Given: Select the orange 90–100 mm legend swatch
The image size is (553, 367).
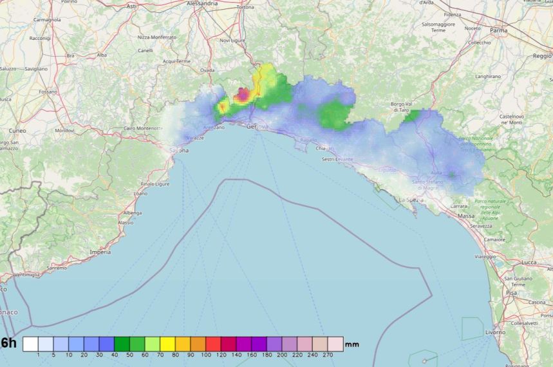Looking at the screenshot, I should coord(198,344).
